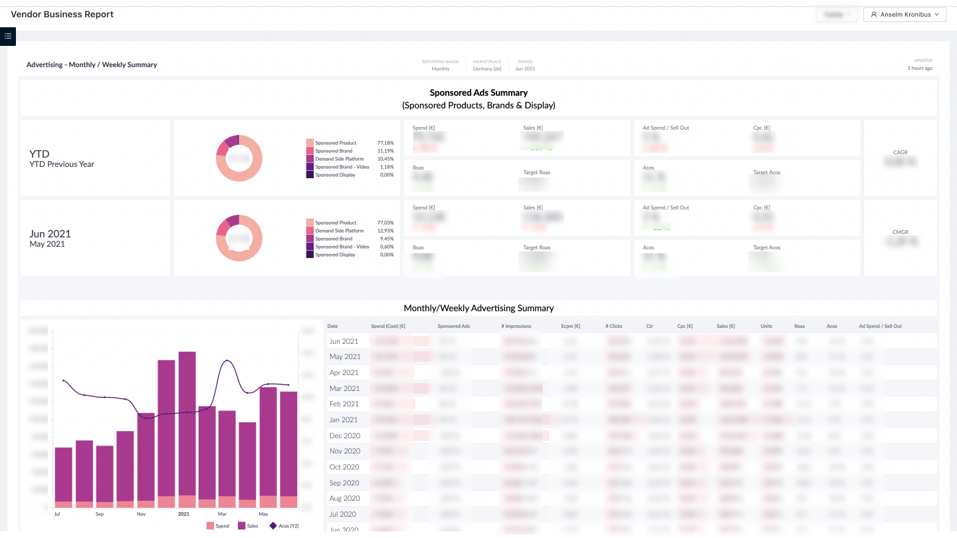Click the Acos (Y2) diamond legend icon

click(272, 525)
